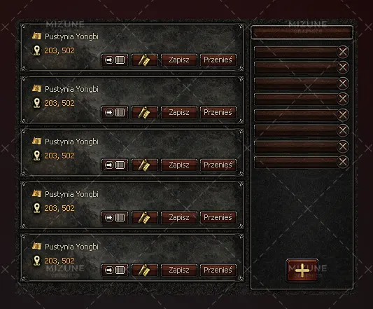
Task: Click arrow-to-panel icon in second row
Action: click(x=115, y=112)
